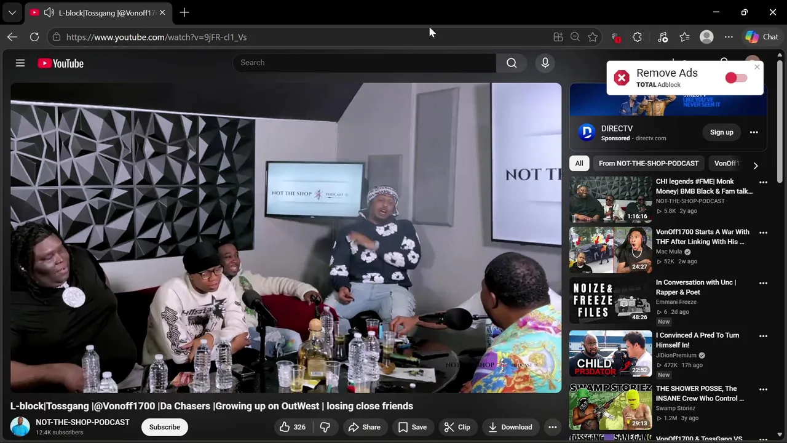This screenshot has width=787, height=443.
Task: Save the video to a playlist
Action: point(412,427)
